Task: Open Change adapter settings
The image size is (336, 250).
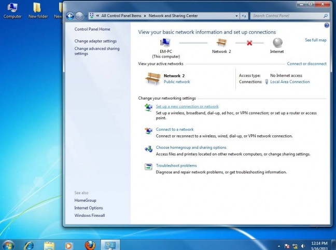Action: (x=95, y=41)
